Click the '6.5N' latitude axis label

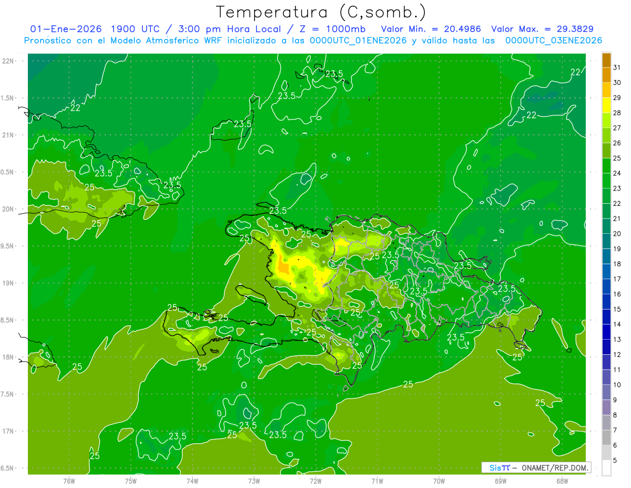pyautogui.click(x=7, y=468)
